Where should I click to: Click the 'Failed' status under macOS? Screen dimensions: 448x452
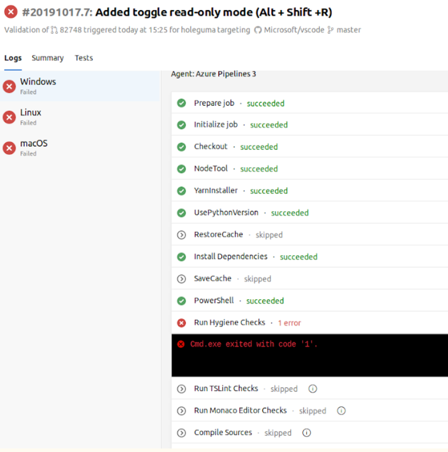click(28, 154)
